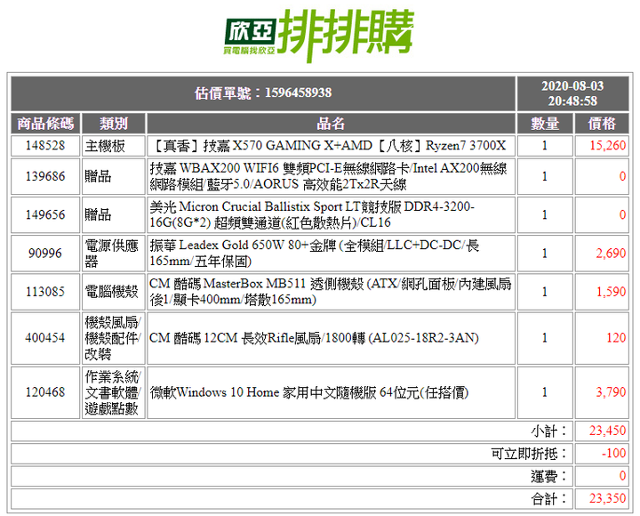Click the 微軟Windows 10 Home item
640x516 pixels.
point(331,392)
